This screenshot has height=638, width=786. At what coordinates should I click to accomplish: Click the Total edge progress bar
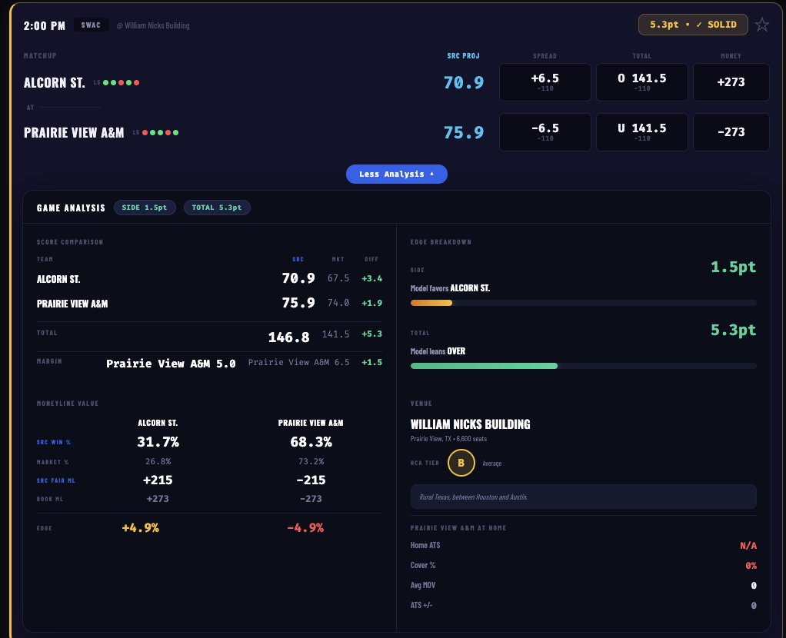click(584, 366)
